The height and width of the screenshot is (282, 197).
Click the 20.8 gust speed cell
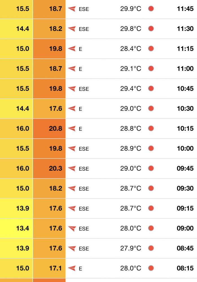click(x=55, y=128)
